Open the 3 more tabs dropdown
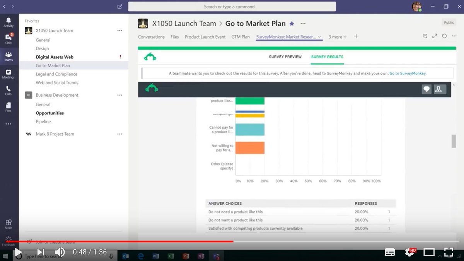Viewport: 464px width, 261px height. [337, 37]
